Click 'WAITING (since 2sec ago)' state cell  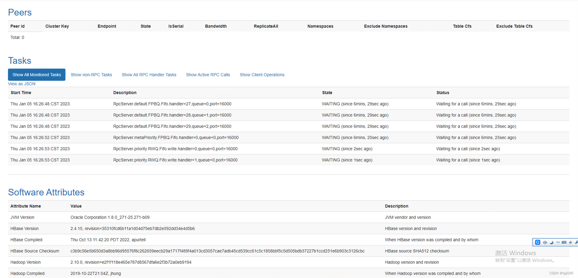tap(347, 149)
